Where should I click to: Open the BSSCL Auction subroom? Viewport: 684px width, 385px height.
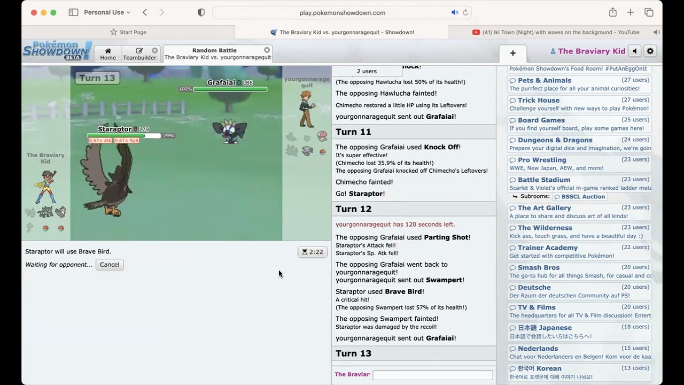580,197
